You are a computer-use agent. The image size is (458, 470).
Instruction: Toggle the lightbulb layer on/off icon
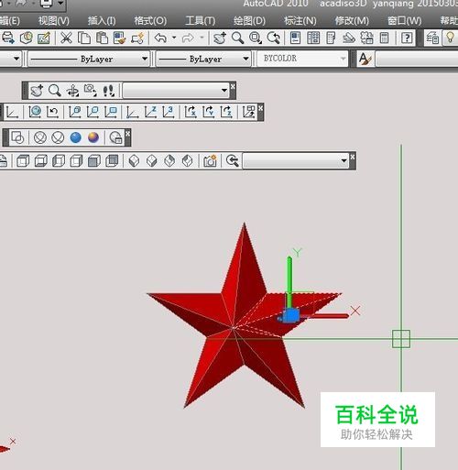[x=450, y=38]
